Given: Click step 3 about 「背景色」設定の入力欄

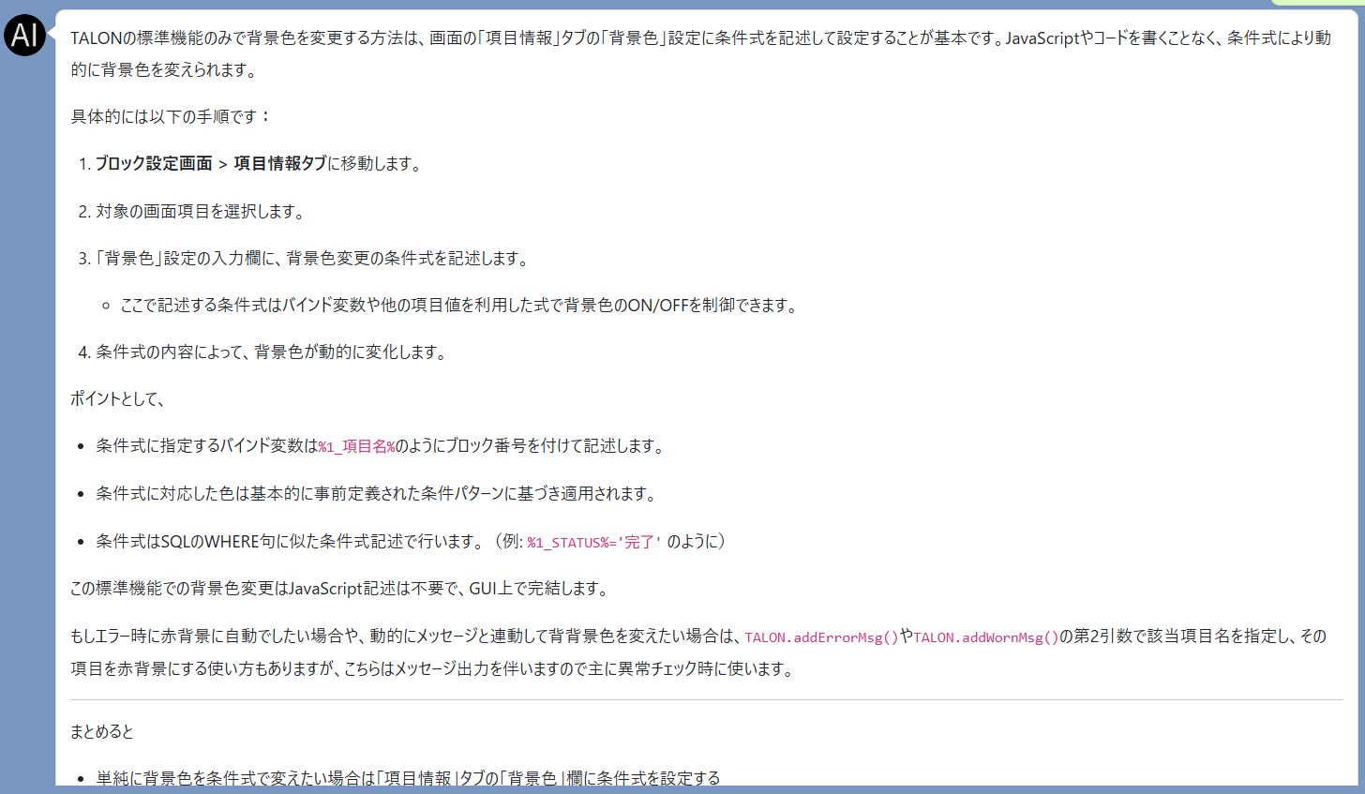Looking at the screenshot, I should (313, 259).
